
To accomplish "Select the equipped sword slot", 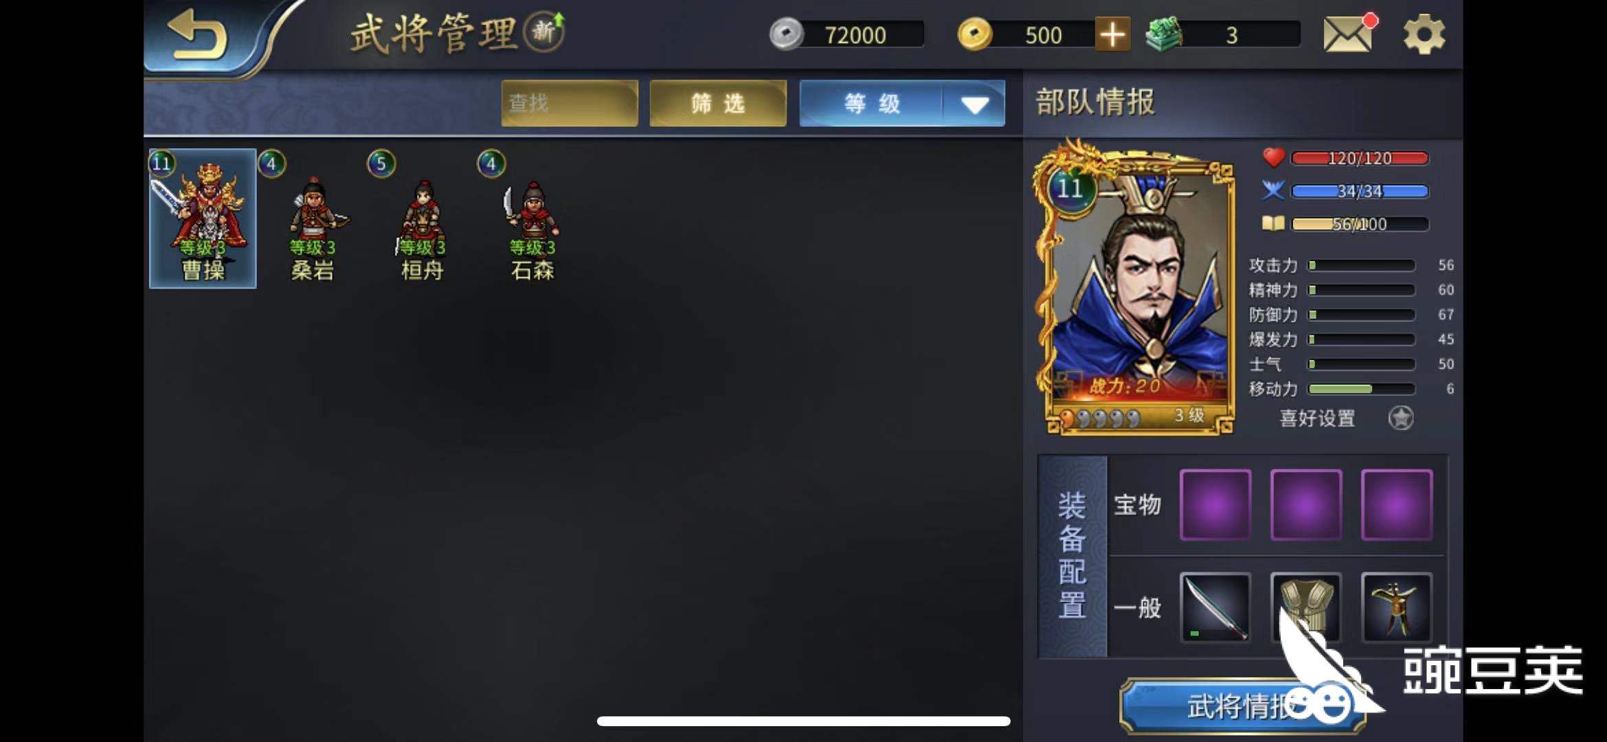I will 1215,607.
